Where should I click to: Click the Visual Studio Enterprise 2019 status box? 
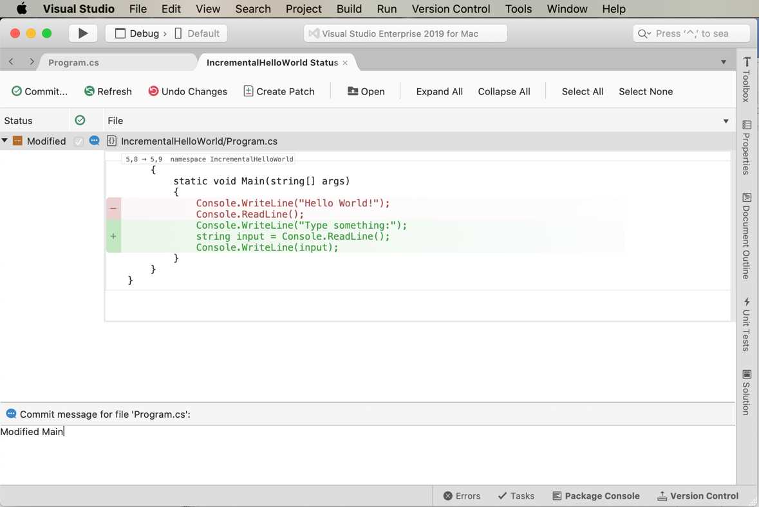(405, 33)
